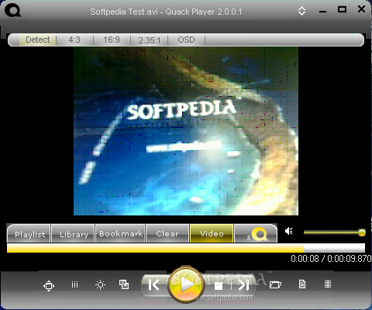
Task: Click the volume slider knob
Action: 362,232
